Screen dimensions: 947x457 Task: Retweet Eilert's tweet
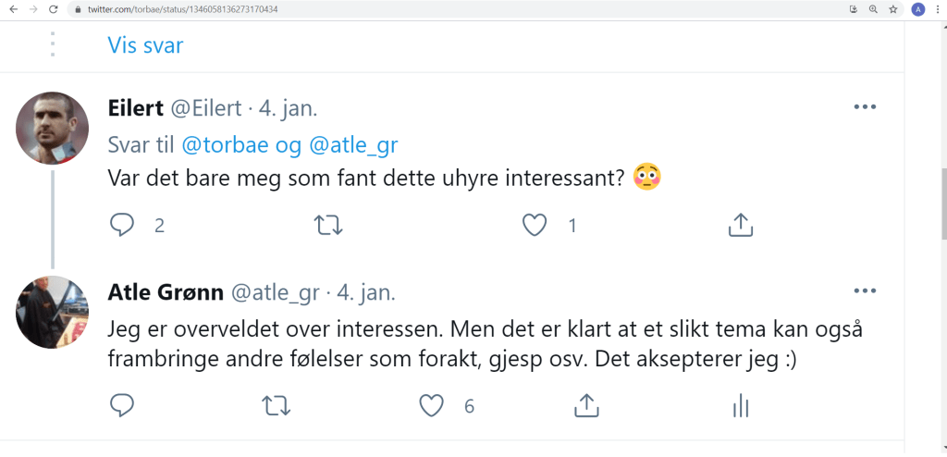329,225
